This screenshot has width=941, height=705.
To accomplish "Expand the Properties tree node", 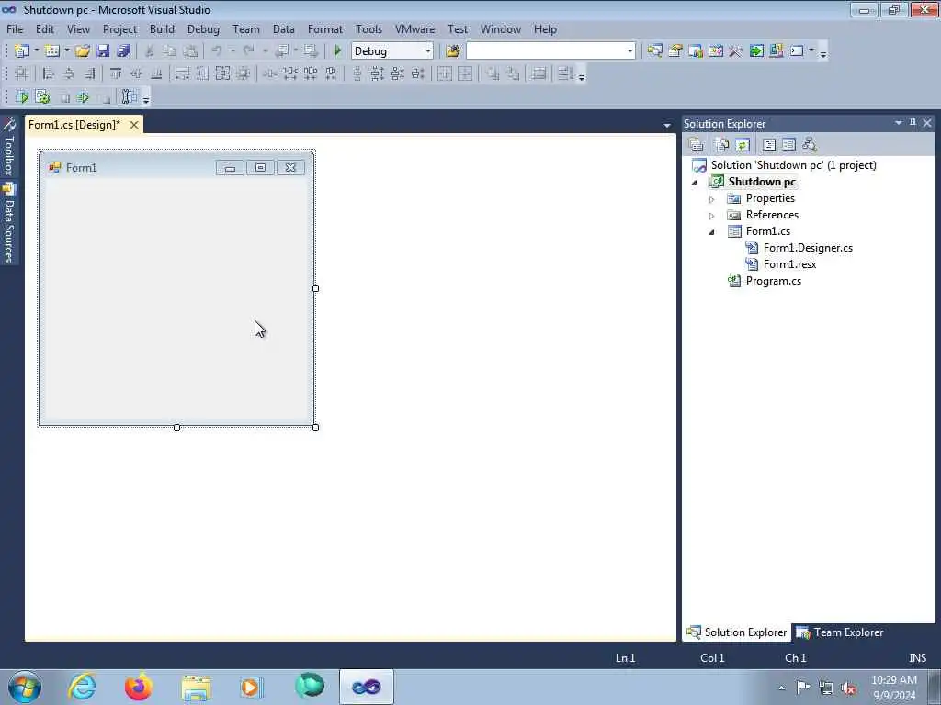I will [x=712, y=199].
